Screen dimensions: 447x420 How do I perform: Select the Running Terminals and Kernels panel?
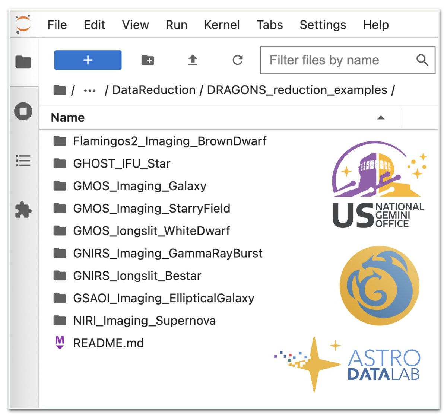pyautogui.click(x=23, y=111)
